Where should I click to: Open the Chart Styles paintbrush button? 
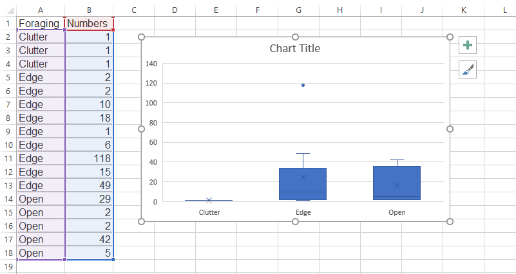pos(468,69)
